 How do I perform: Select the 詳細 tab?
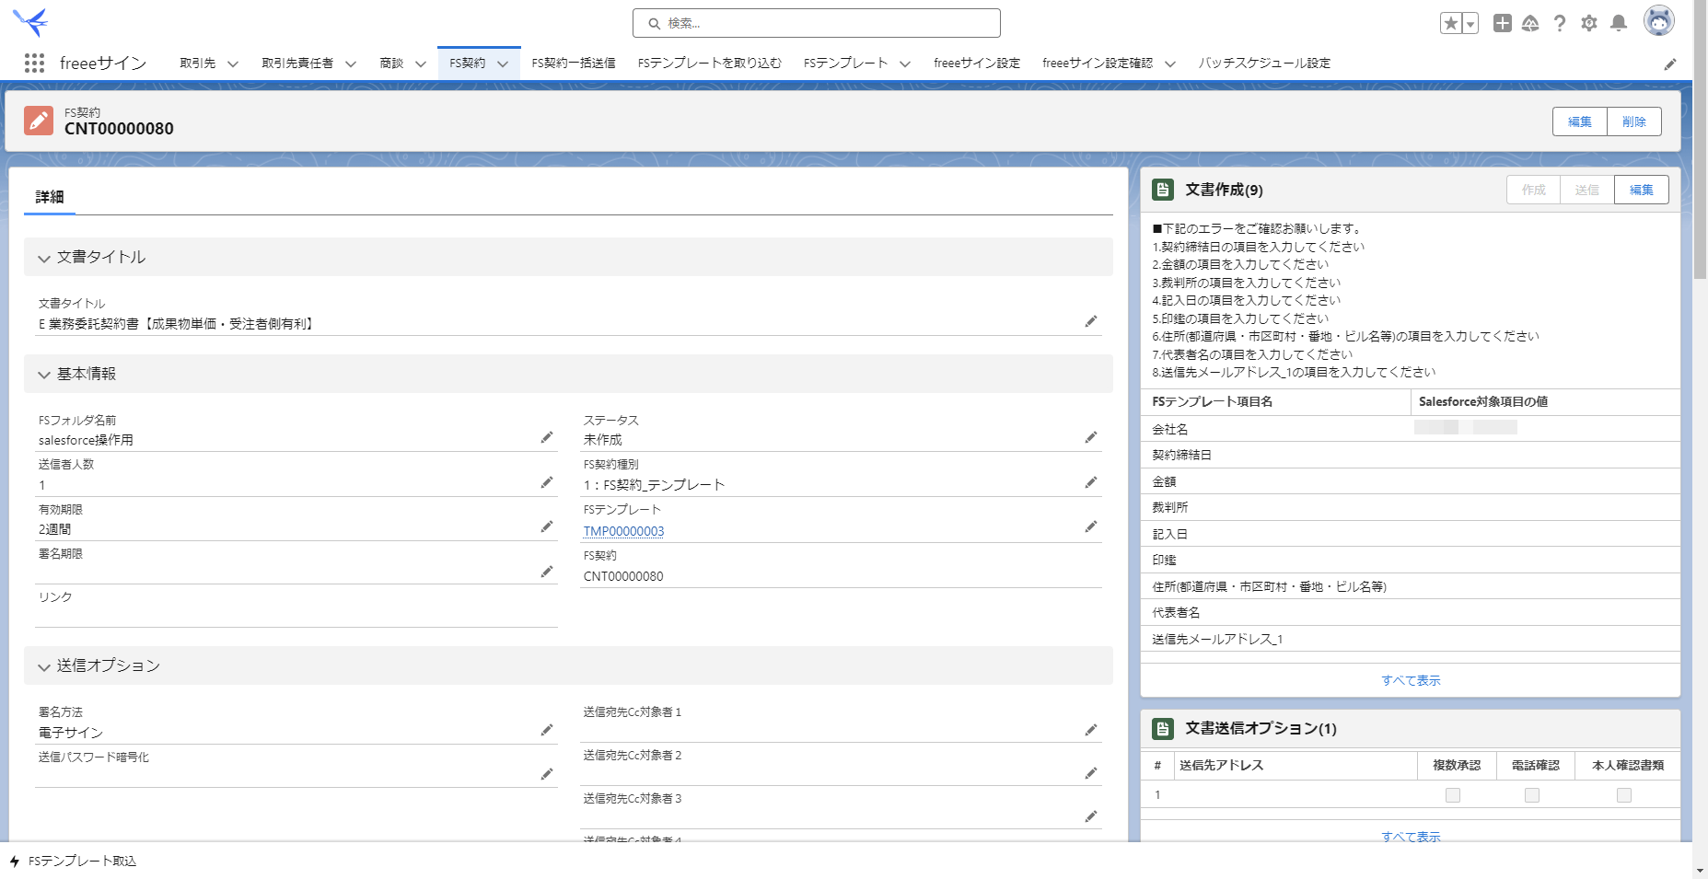point(50,197)
